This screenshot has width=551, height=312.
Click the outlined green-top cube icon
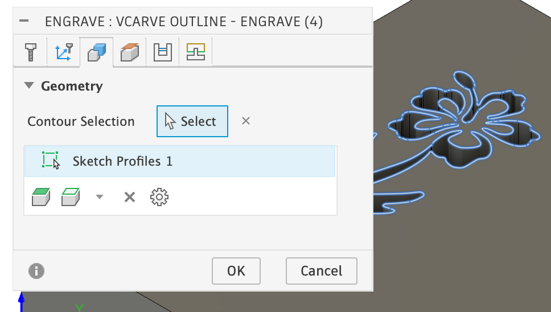click(x=71, y=197)
